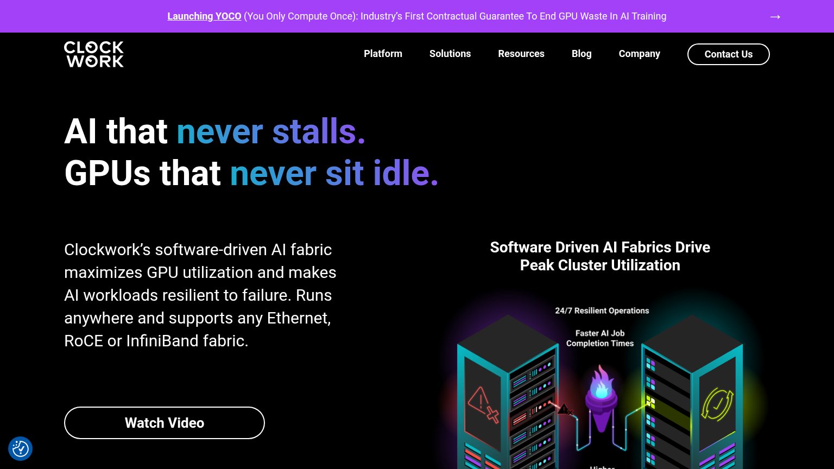Click the "GPUs that never sit idle." headline

(x=251, y=173)
